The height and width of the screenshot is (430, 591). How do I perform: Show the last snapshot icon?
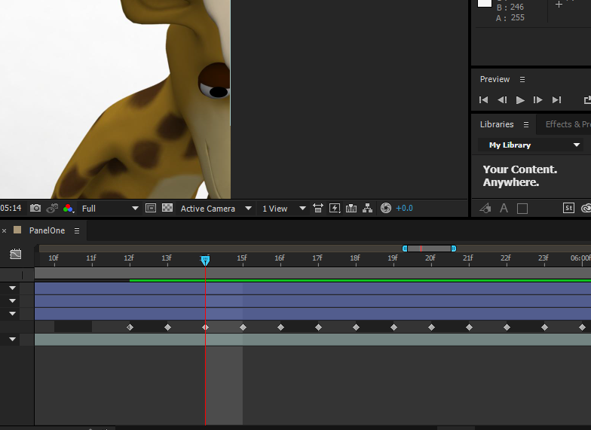[x=52, y=208]
